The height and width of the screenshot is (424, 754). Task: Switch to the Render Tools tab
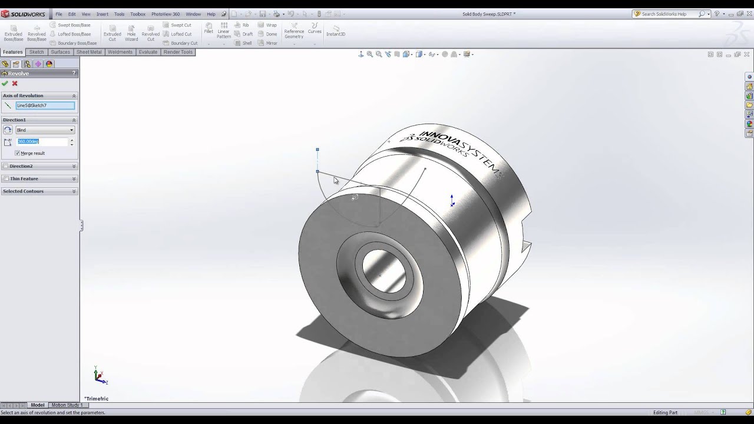pos(178,52)
